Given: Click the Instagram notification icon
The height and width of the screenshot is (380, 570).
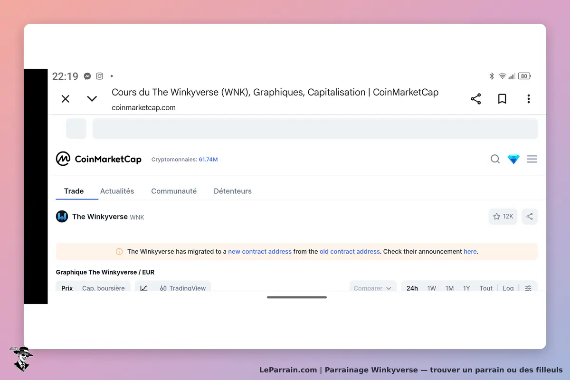Looking at the screenshot, I should (100, 76).
